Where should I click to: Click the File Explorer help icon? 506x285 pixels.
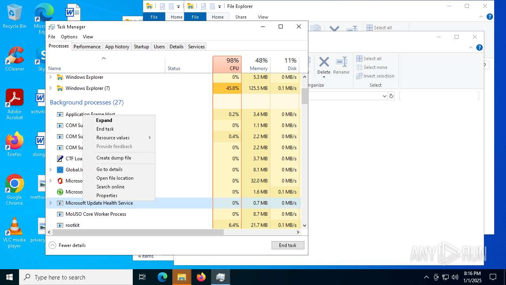coord(480,47)
